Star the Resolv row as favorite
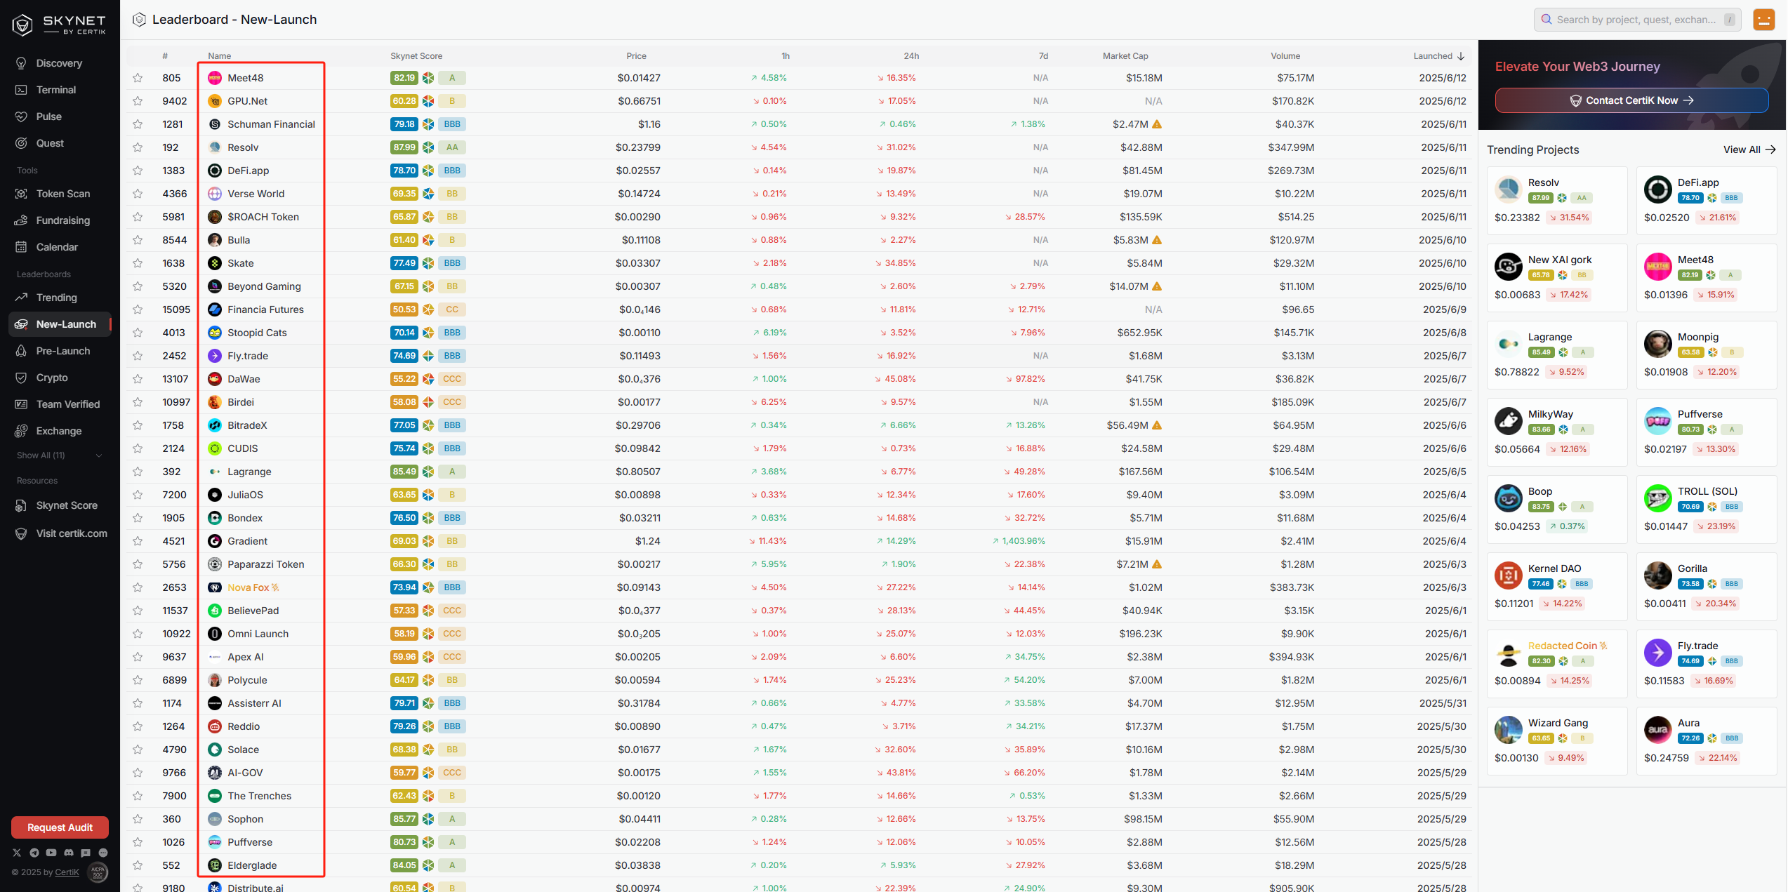The image size is (1788, 892). [x=138, y=147]
